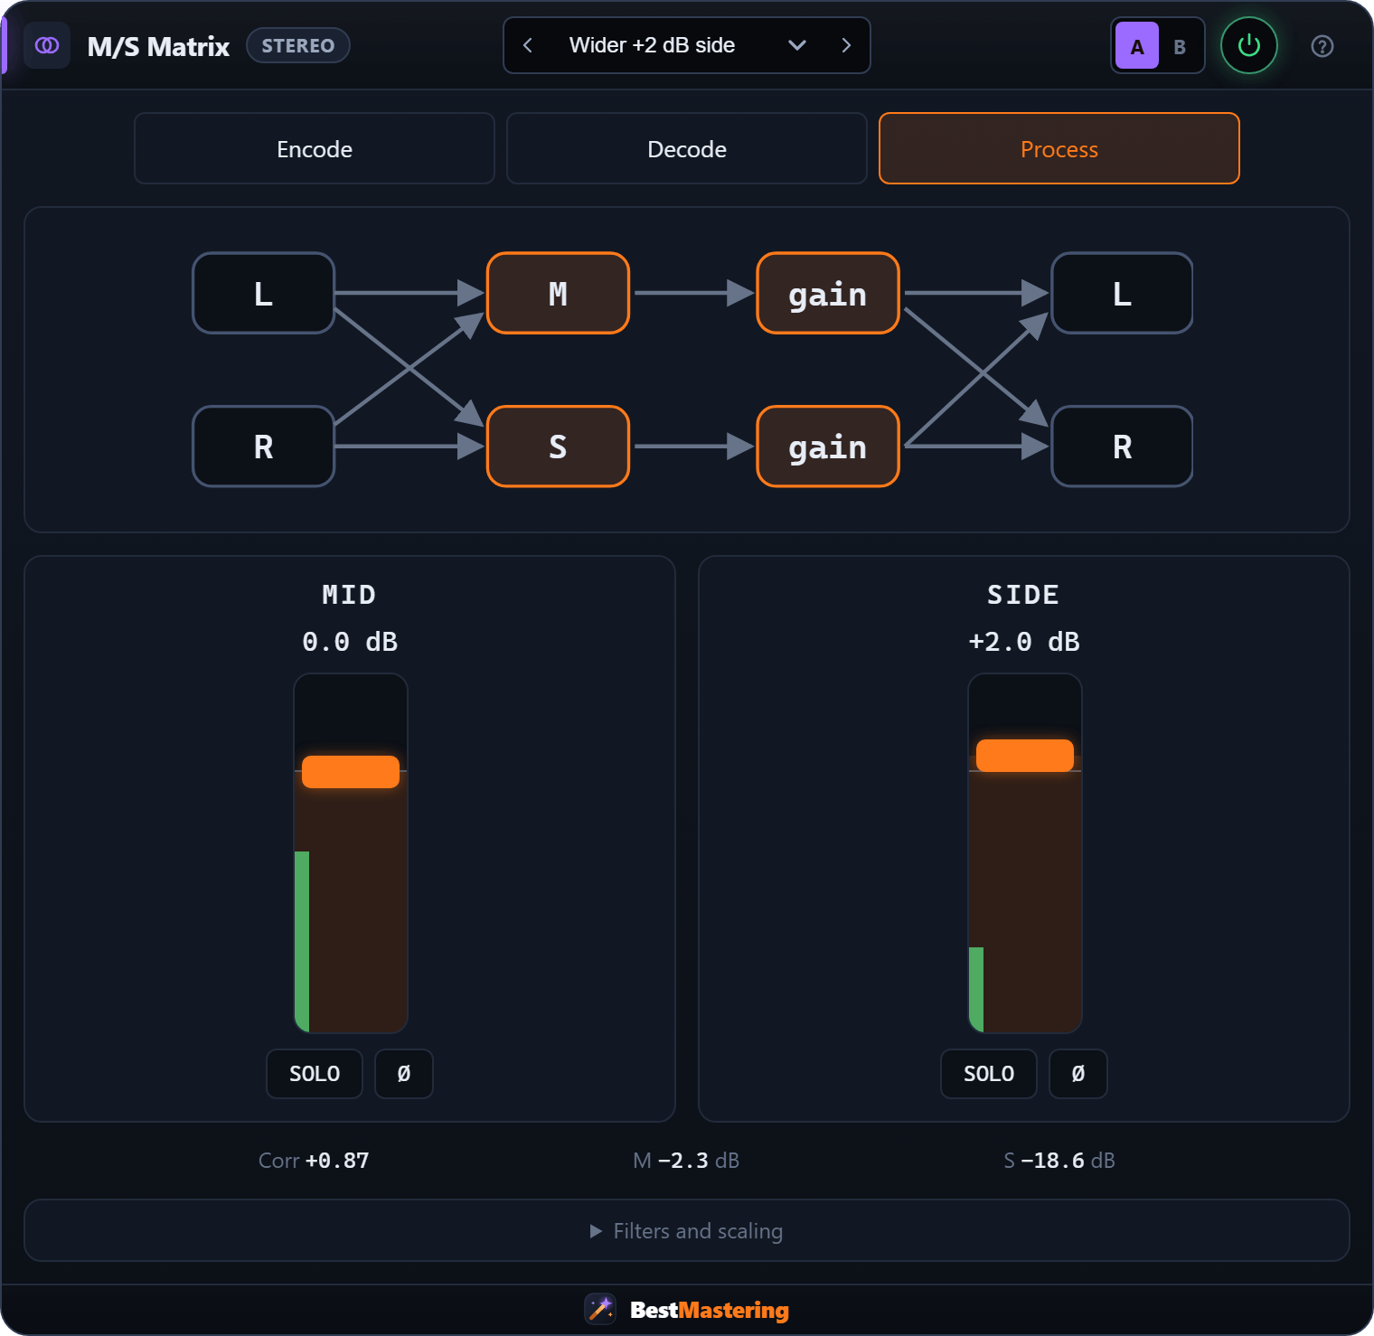Viewport: 1374px width, 1336px height.
Task: Invert phase of the SIDE channel
Action: pyautogui.click(x=1078, y=1074)
